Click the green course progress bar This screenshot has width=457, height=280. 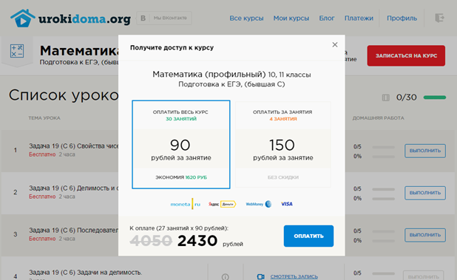tap(435, 98)
